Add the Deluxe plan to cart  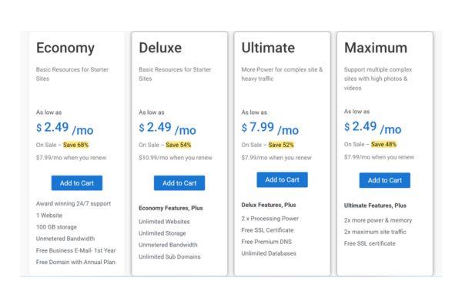(179, 183)
